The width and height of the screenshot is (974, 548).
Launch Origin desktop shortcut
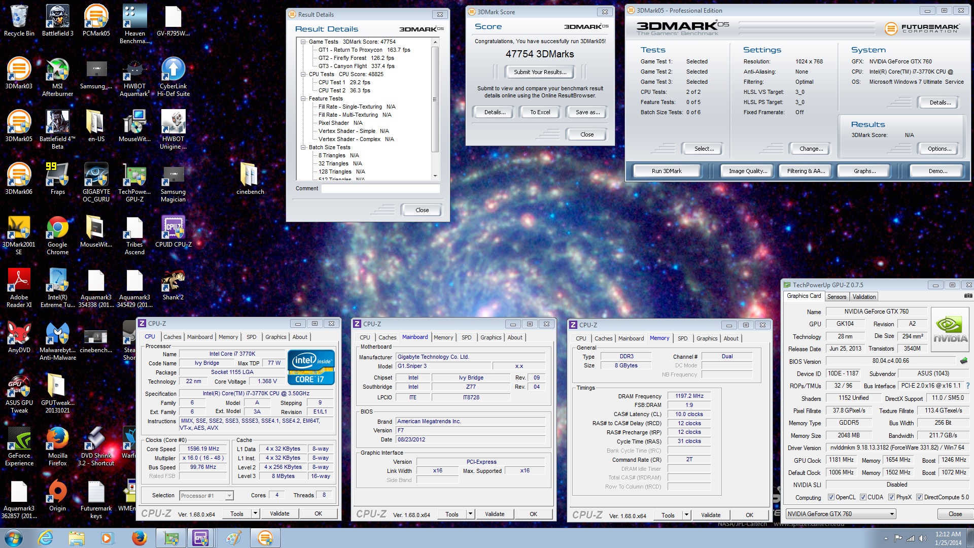click(57, 495)
